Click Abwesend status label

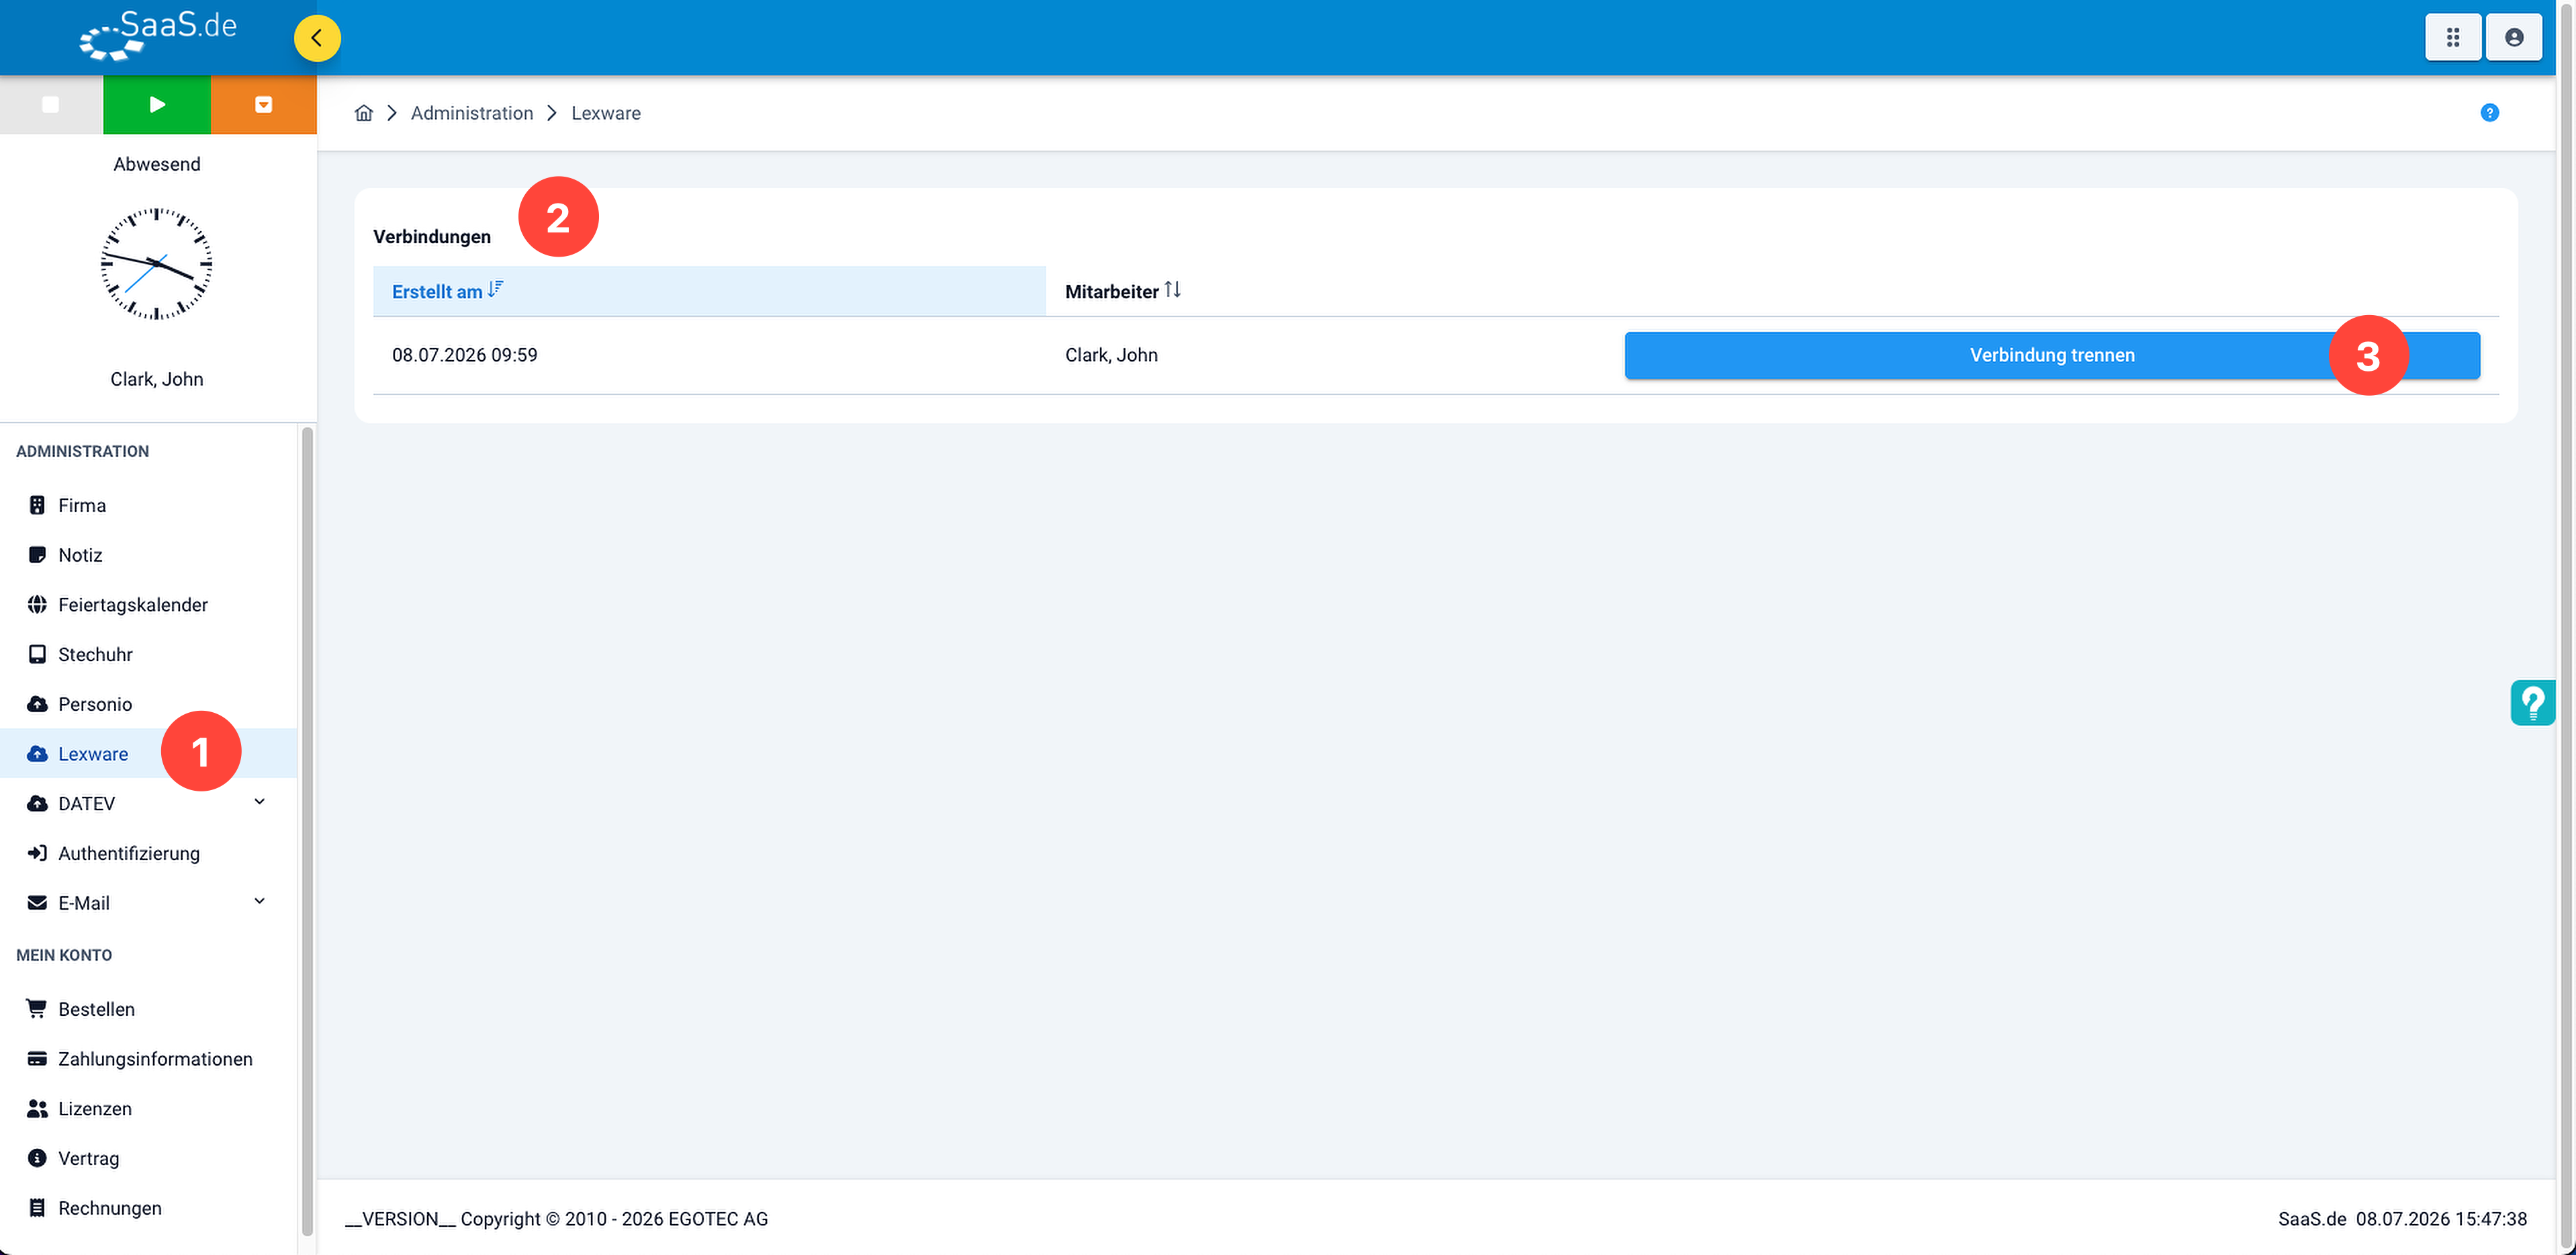click(157, 164)
